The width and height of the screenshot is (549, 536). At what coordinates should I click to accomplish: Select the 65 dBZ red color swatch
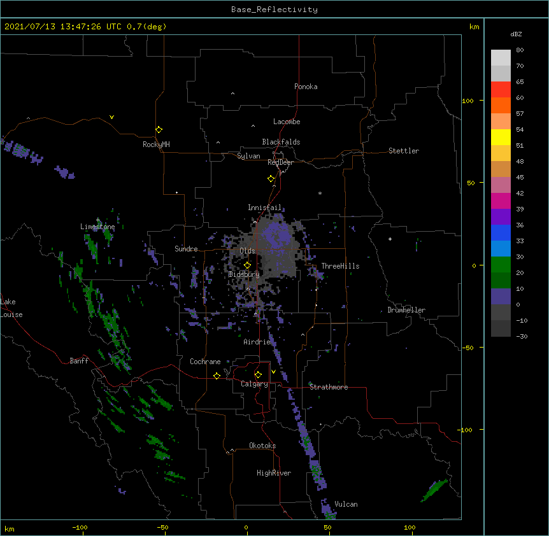point(501,90)
